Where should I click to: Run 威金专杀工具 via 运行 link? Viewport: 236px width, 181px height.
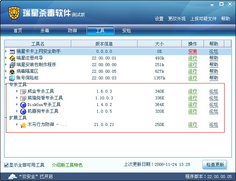pos(192,91)
